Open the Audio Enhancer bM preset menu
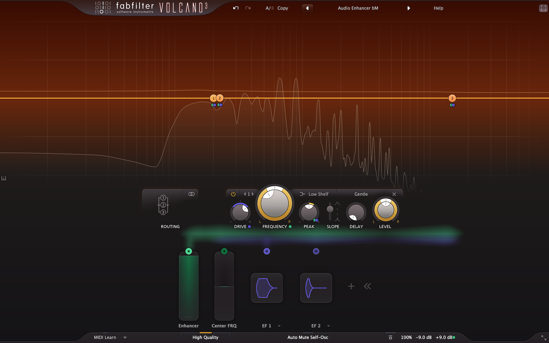549x343 pixels. [358, 8]
